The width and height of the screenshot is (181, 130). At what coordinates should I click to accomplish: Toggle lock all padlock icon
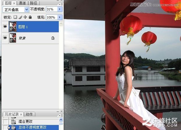click(30, 17)
